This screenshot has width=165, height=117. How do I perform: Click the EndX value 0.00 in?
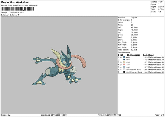(134, 37)
